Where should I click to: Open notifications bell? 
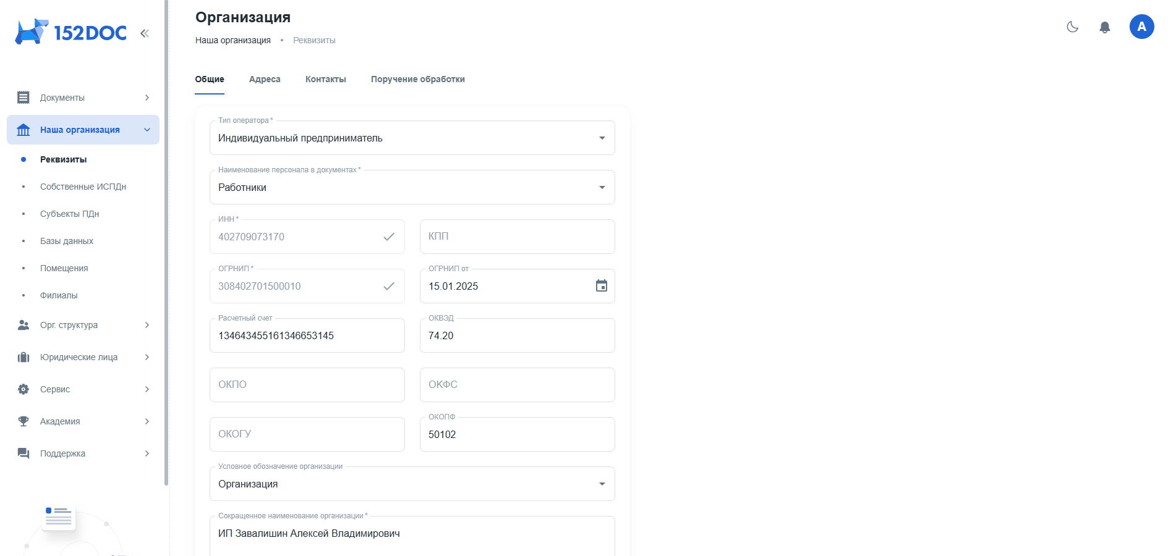(1105, 27)
